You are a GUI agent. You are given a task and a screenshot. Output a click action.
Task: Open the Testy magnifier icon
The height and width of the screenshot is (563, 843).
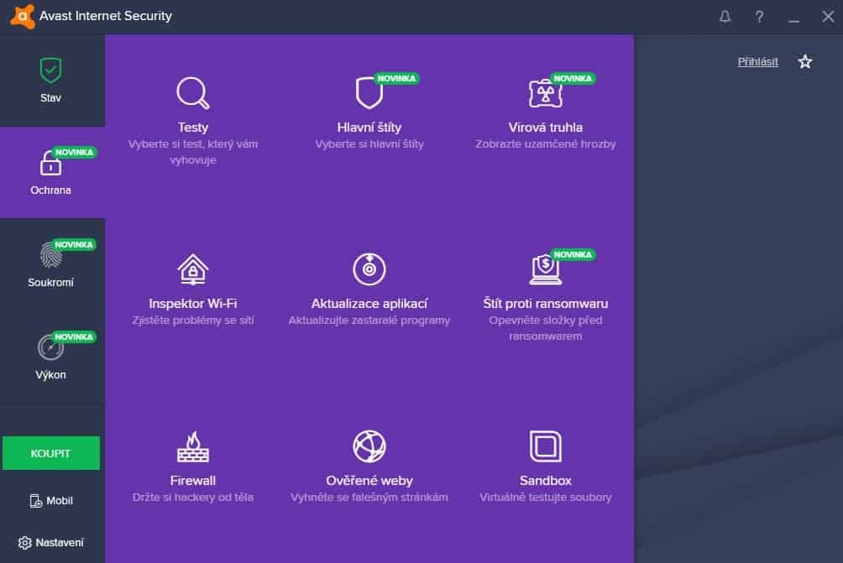tap(192, 93)
